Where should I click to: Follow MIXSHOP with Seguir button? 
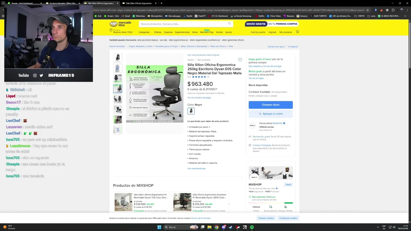pyautogui.click(x=288, y=184)
